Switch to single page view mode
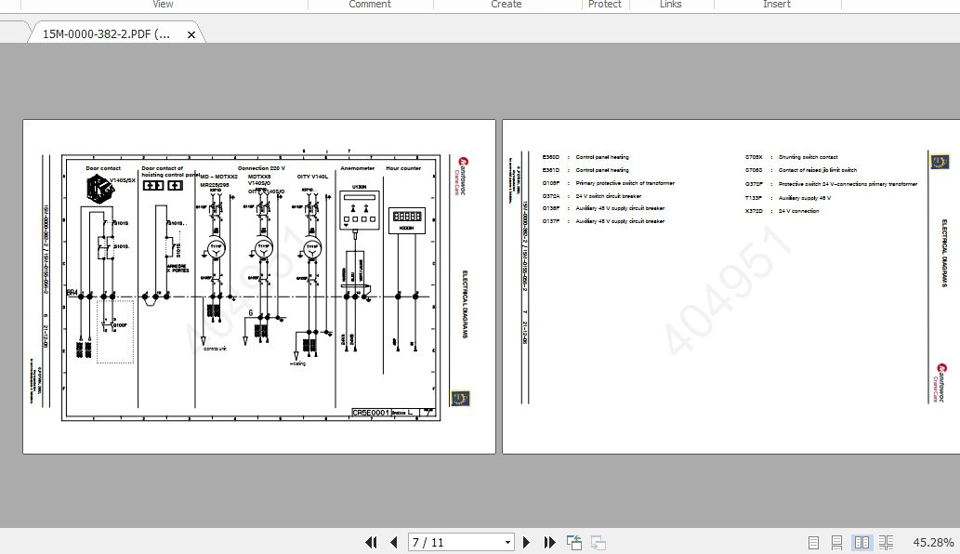This screenshot has width=960, height=554. coord(813,542)
